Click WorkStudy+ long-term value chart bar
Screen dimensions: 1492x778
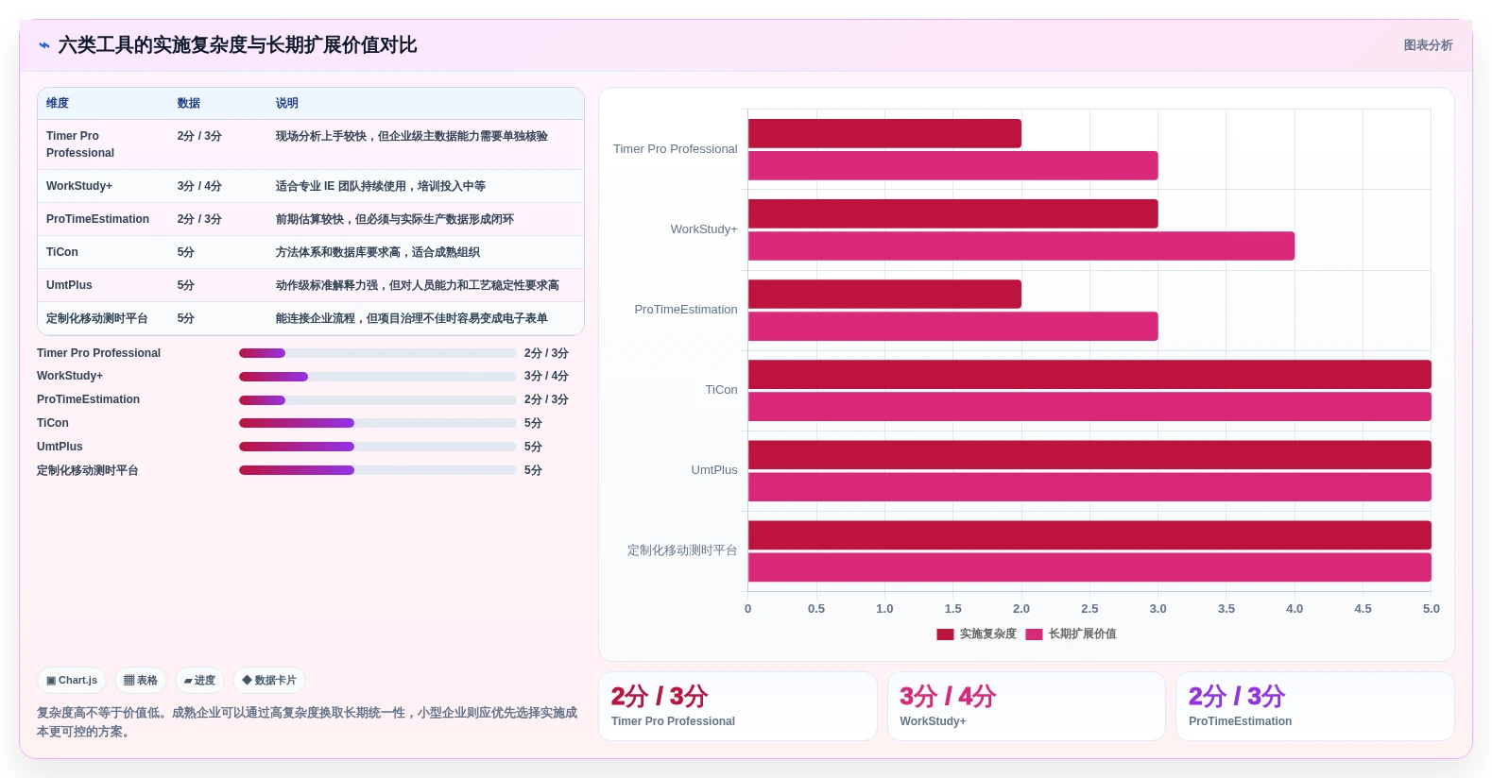1021,246
